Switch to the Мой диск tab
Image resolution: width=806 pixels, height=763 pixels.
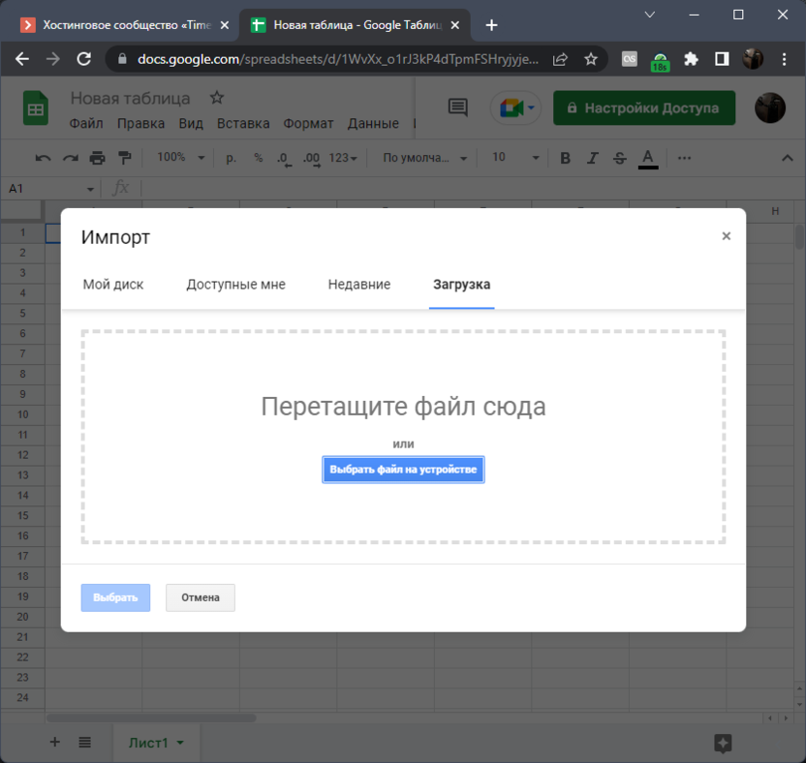click(x=113, y=285)
